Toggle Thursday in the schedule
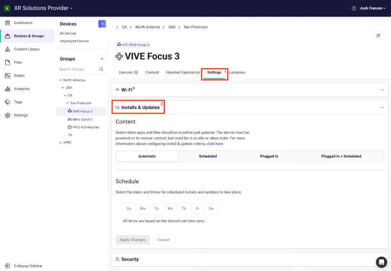Viewport: 391px width, 271px height. pyautogui.click(x=184, y=208)
